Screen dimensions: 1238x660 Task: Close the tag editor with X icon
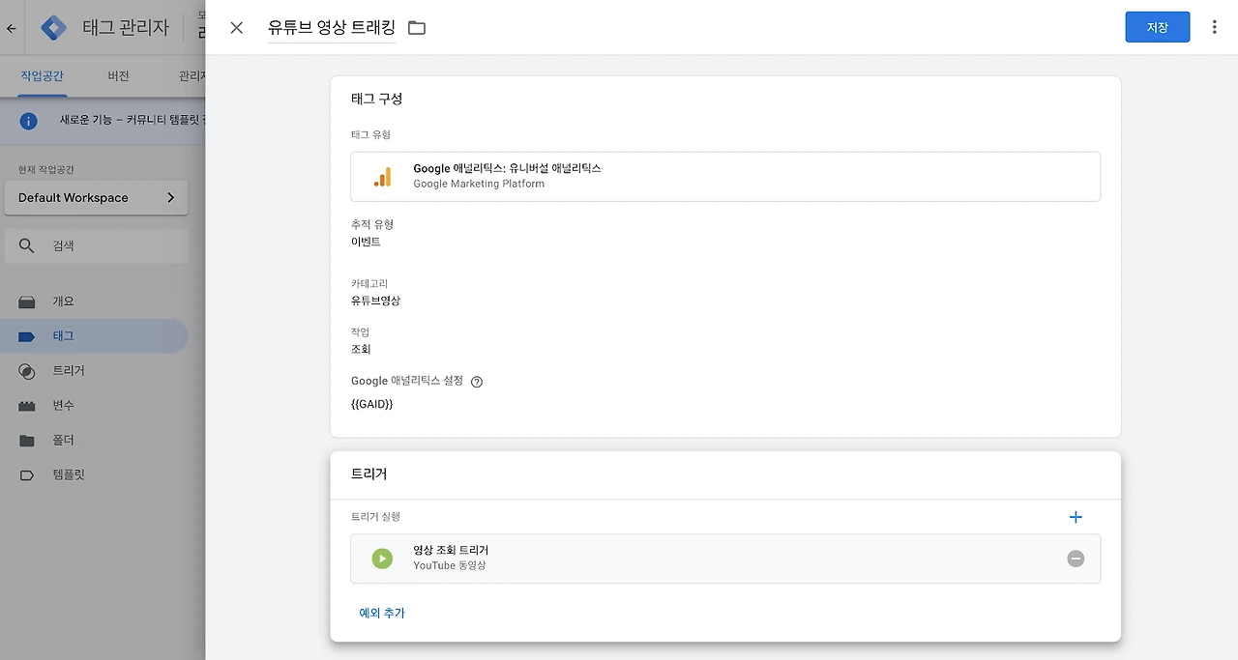tap(237, 28)
